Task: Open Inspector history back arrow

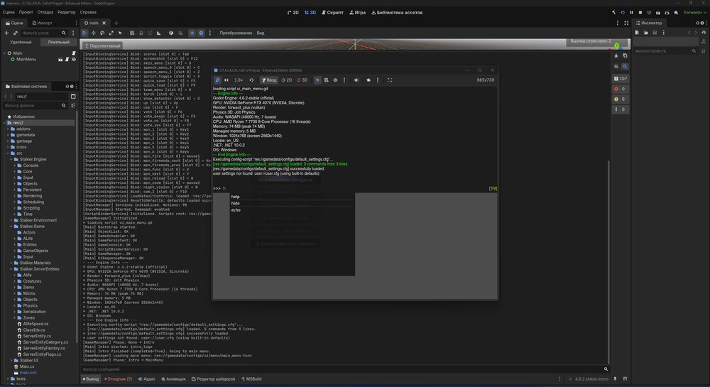Action: [689, 33]
